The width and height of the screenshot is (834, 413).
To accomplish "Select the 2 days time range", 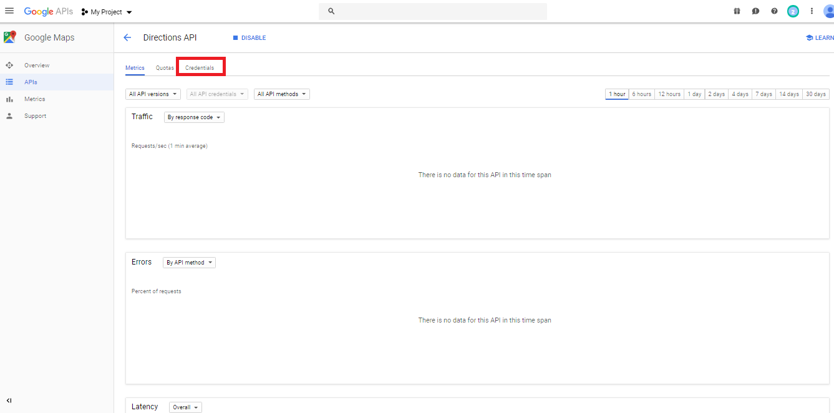I will coord(717,94).
